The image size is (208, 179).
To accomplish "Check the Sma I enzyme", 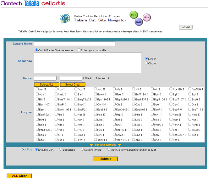I will click(x=76, y=134).
